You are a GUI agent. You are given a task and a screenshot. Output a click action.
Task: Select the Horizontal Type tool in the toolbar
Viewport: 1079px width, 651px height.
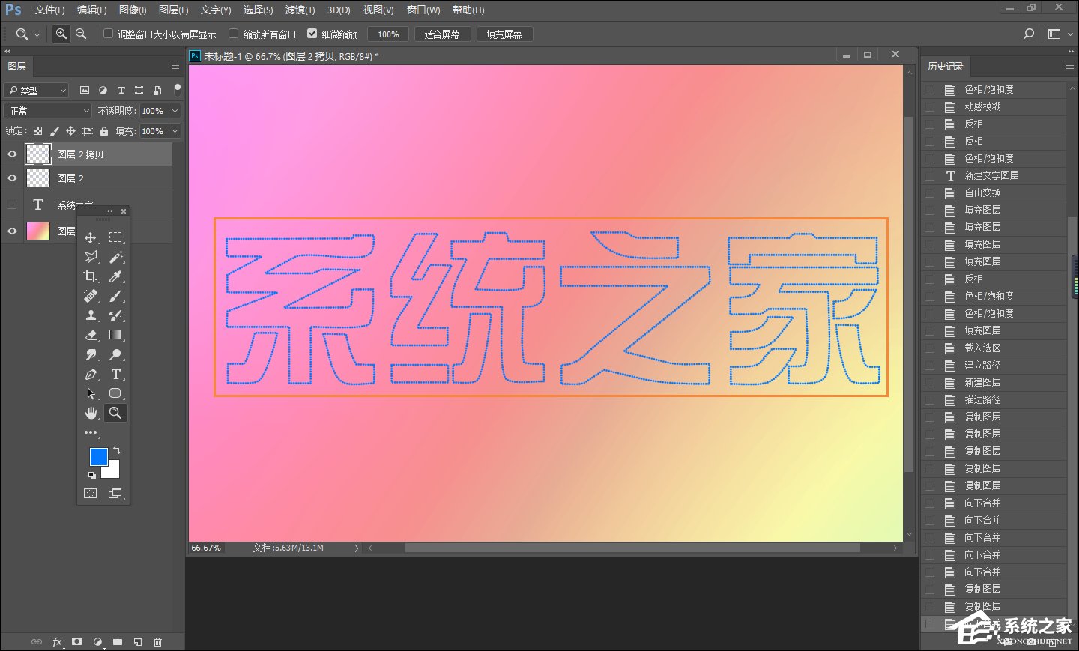click(115, 374)
